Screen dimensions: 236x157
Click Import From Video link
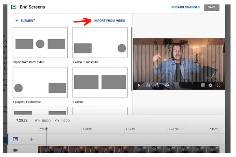click(x=109, y=21)
